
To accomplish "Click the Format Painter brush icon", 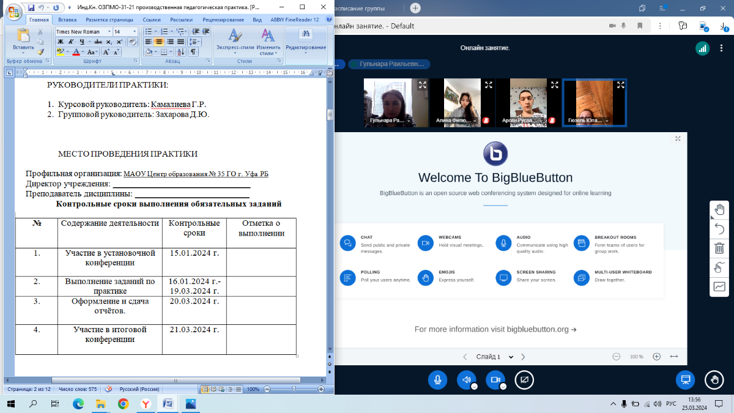I will coord(40,52).
